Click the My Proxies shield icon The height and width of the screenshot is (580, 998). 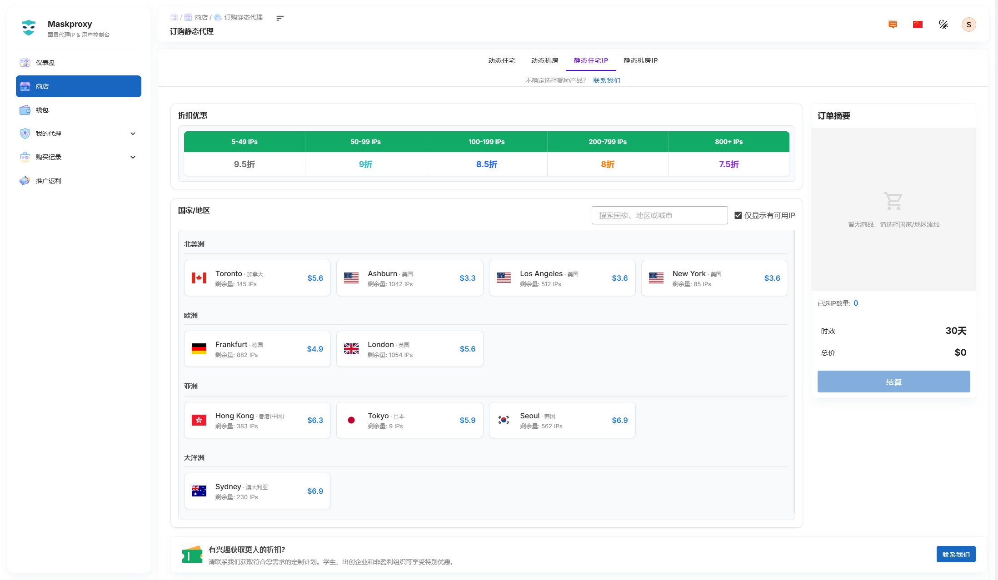coord(25,134)
